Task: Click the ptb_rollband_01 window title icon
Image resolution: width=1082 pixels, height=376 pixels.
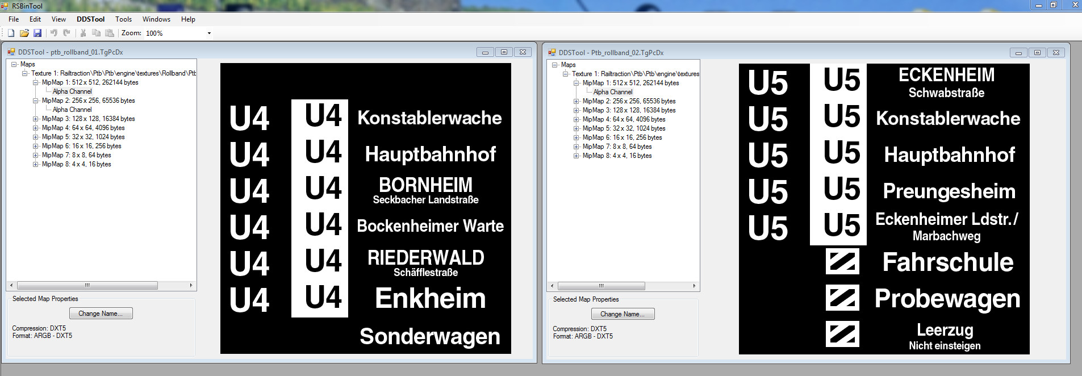Action: coord(11,52)
